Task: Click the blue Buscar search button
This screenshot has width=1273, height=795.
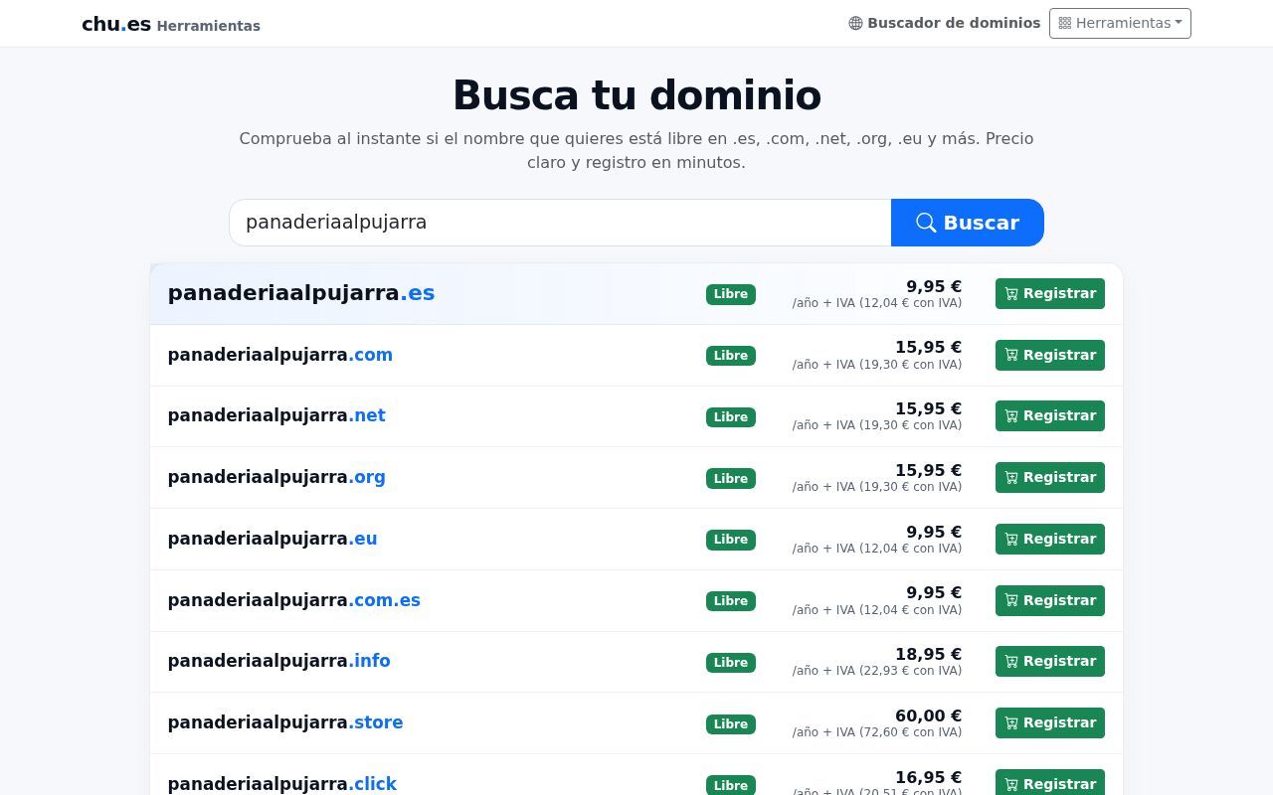Action: (x=968, y=223)
